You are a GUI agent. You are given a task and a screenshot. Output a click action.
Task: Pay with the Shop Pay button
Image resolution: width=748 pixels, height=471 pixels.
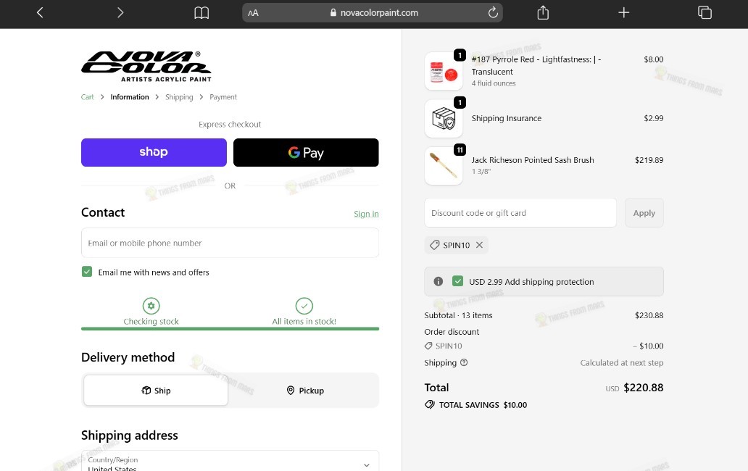154,153
